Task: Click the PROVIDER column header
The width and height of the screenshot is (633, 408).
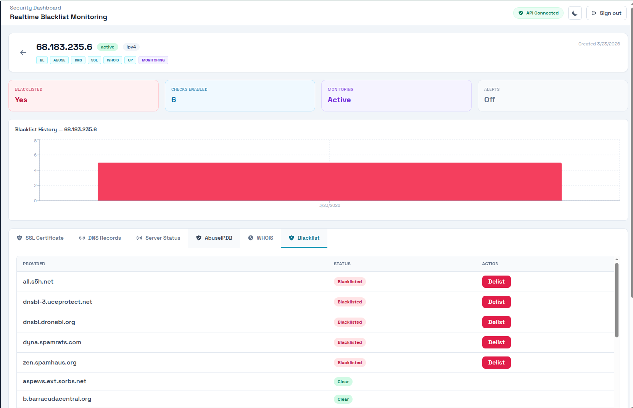Action: [34, 264]
